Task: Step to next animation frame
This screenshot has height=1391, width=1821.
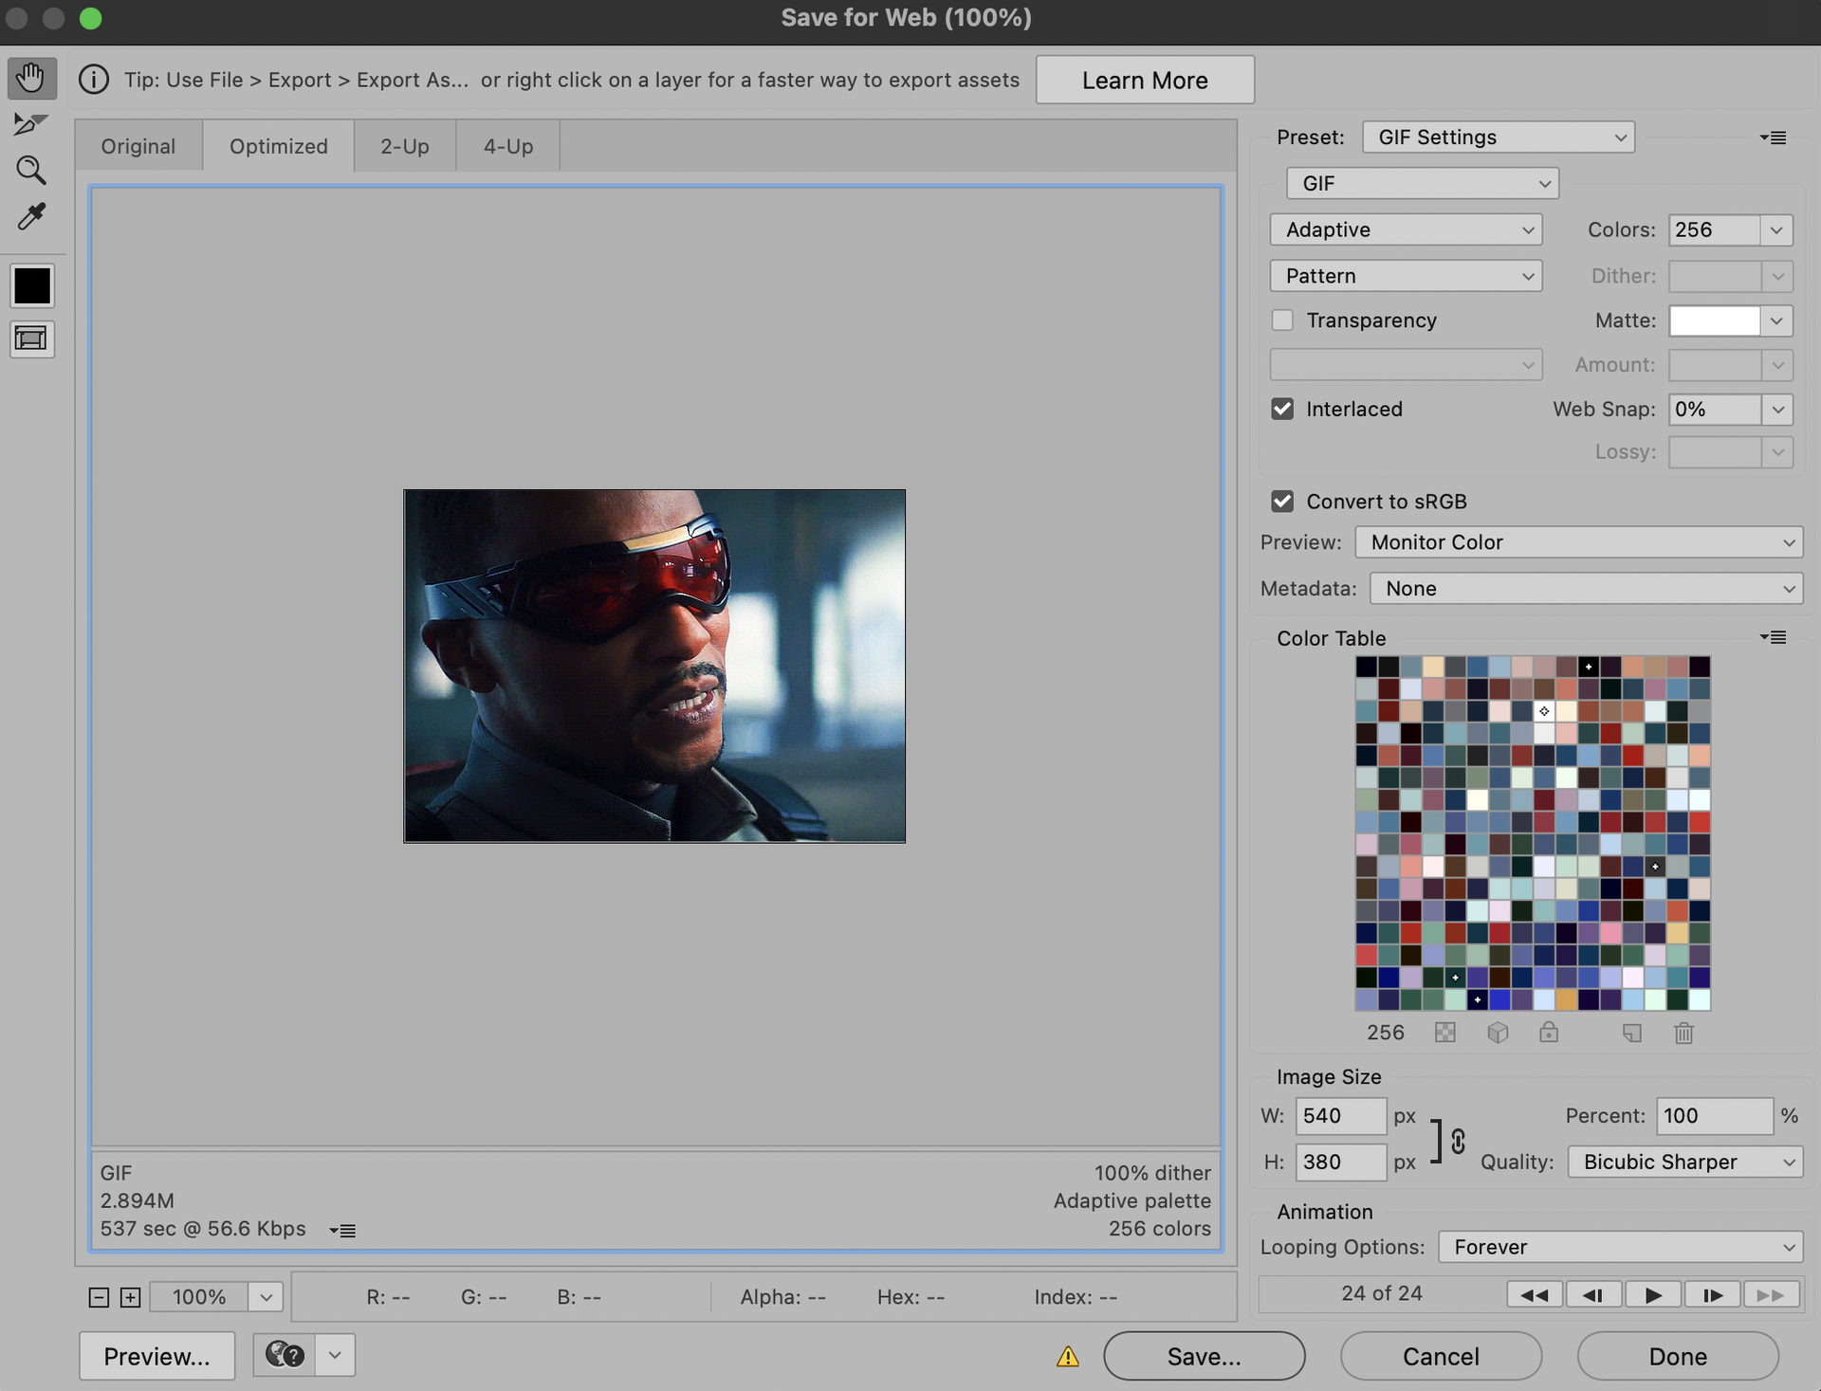Action: [1713, 1295]
